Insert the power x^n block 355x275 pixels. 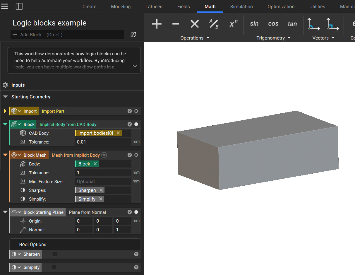coord(233,24)
